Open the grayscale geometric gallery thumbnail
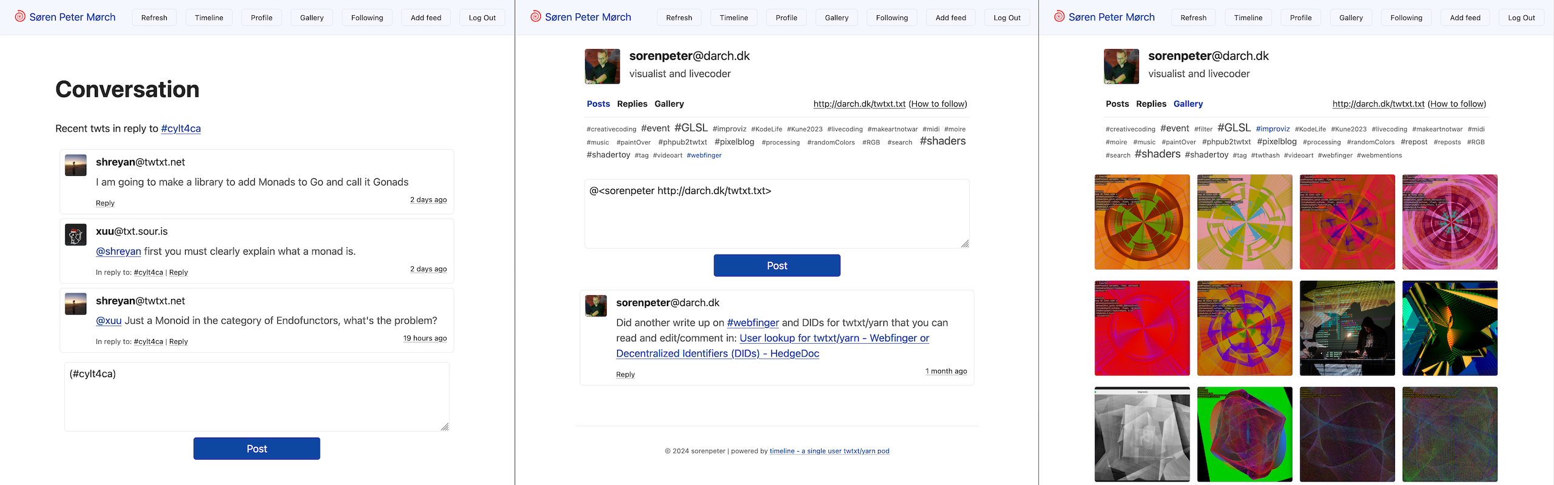Screen dimensions: 1554x485 pos(1141,434)
